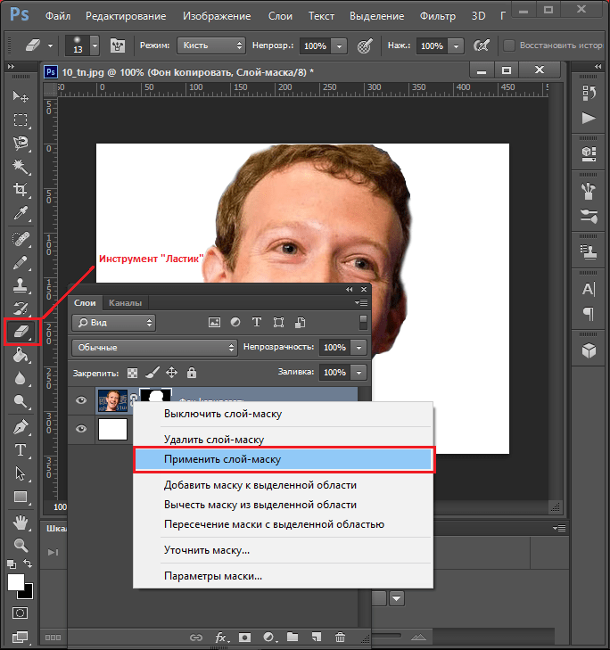Image resolution: width=610 pixels, height=650 pixels.
Task: Open the Непрозрачность layer opacity arrow
Action: 359,348
